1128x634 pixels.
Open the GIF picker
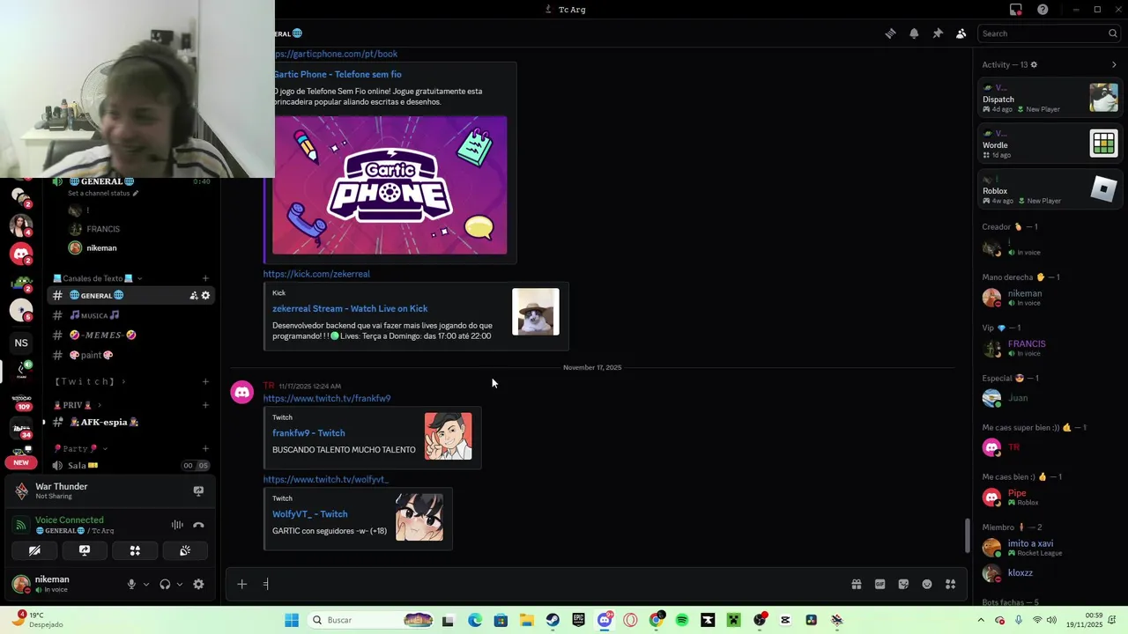(879, 584)
